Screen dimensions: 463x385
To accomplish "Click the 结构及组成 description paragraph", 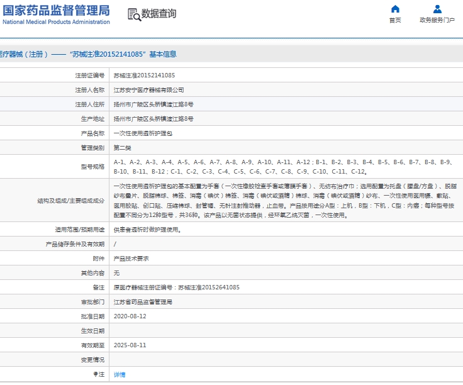I will point(285,201).
